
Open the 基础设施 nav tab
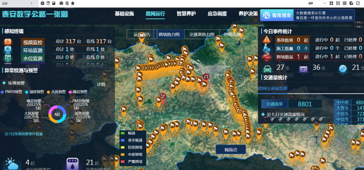[x=124, y=14]
